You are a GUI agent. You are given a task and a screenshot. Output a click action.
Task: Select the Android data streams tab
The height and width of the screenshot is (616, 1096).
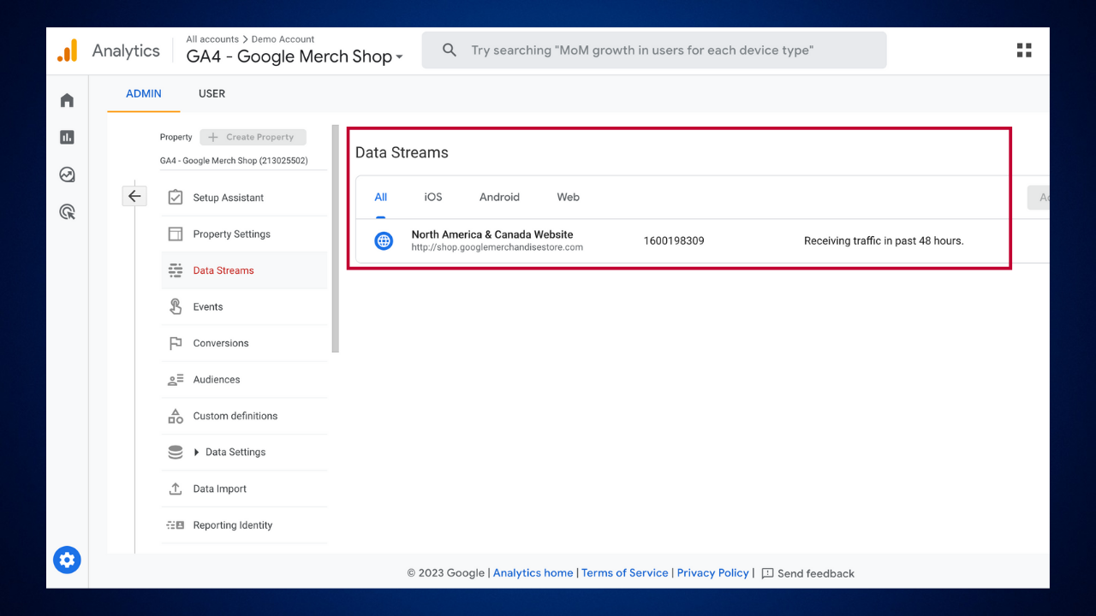(499, 197)
